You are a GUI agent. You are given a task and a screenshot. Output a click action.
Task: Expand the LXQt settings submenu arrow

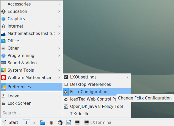tap(127, 77)
